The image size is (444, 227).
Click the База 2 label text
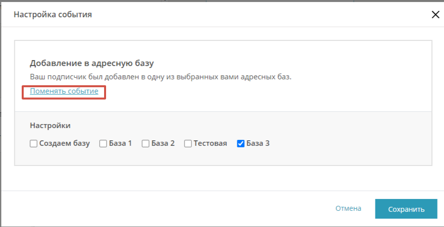[x=163, y=143]
